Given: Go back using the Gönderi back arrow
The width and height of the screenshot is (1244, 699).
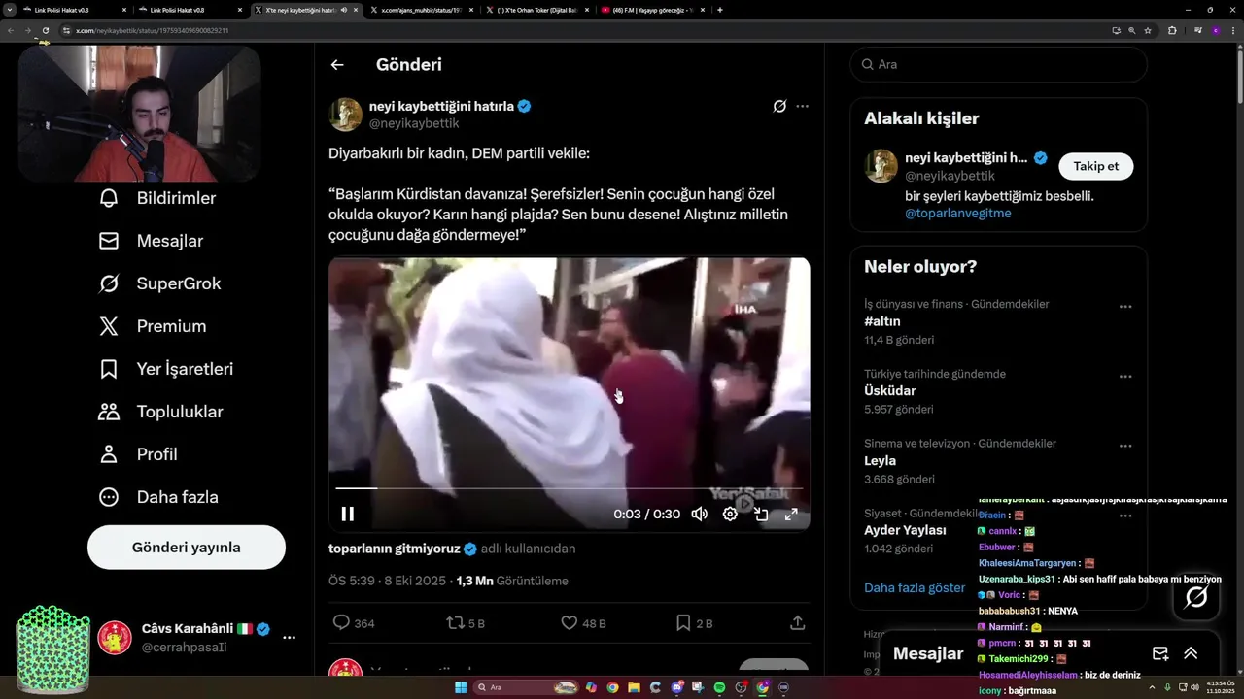Looking at the screenshot, I should pos(337,65).
